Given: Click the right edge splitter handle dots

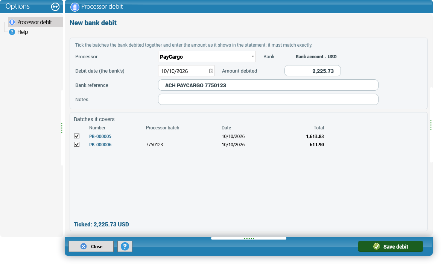Looking at the screenshot, I should pyautogui.click(x=430, y=125).
